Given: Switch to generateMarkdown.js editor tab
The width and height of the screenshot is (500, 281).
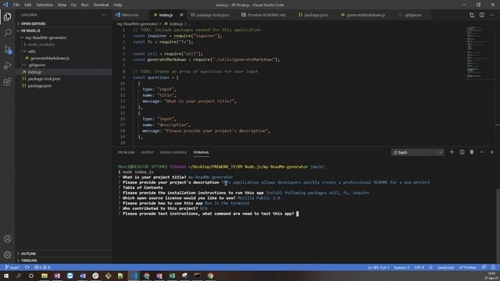Looking at the screenshot, I should point(363,15).
